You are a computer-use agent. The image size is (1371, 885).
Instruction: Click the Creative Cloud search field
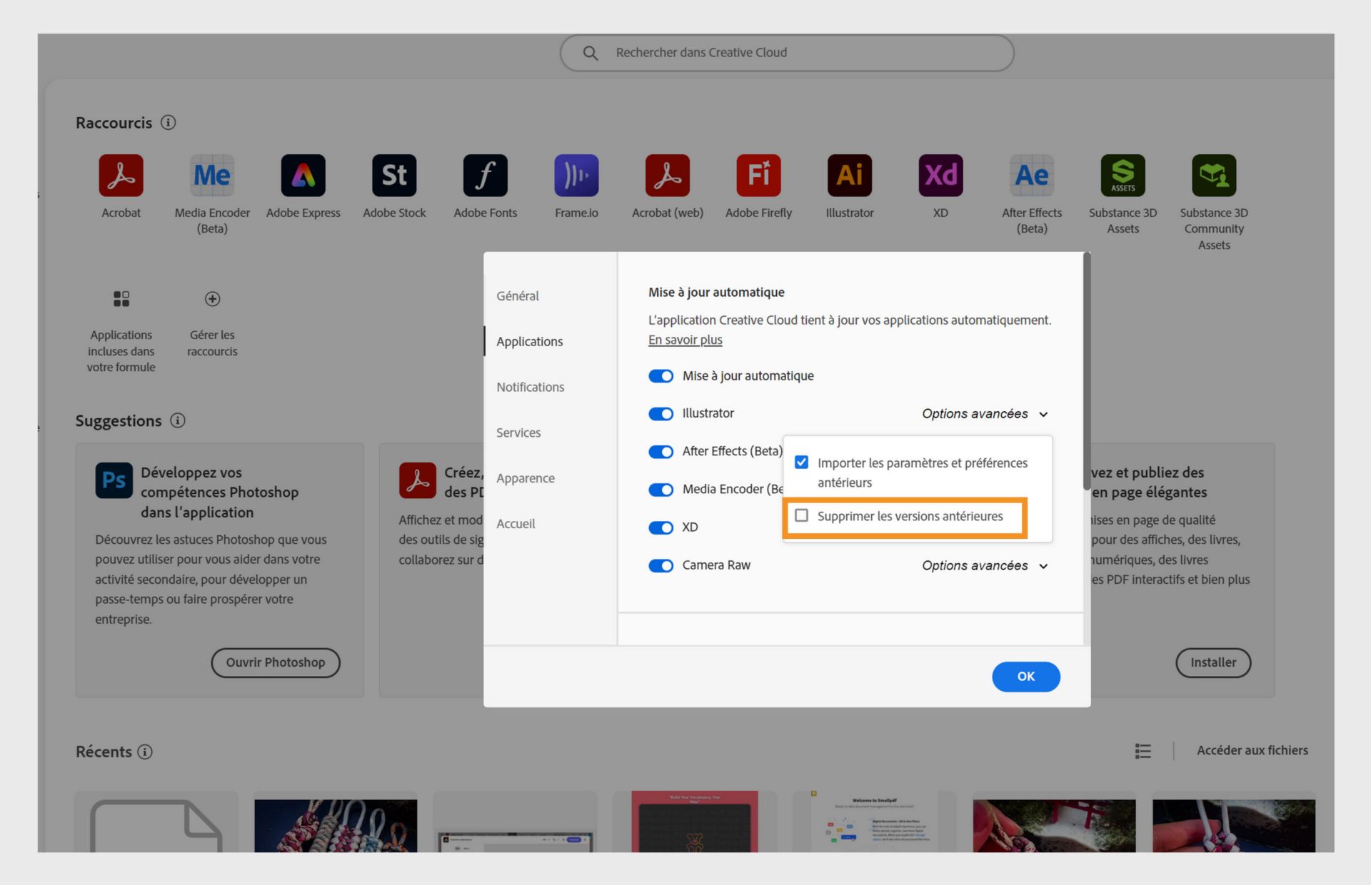[785, 53]
